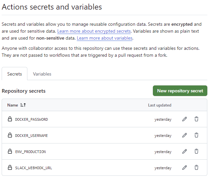Click the DOCKER_USERNAME secret name
This screenshot has height=187, width=209.
[31, 136]
